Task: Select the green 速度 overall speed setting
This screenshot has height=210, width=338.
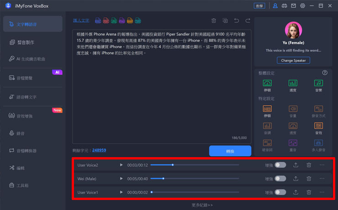Action: [x=293, y=86]
